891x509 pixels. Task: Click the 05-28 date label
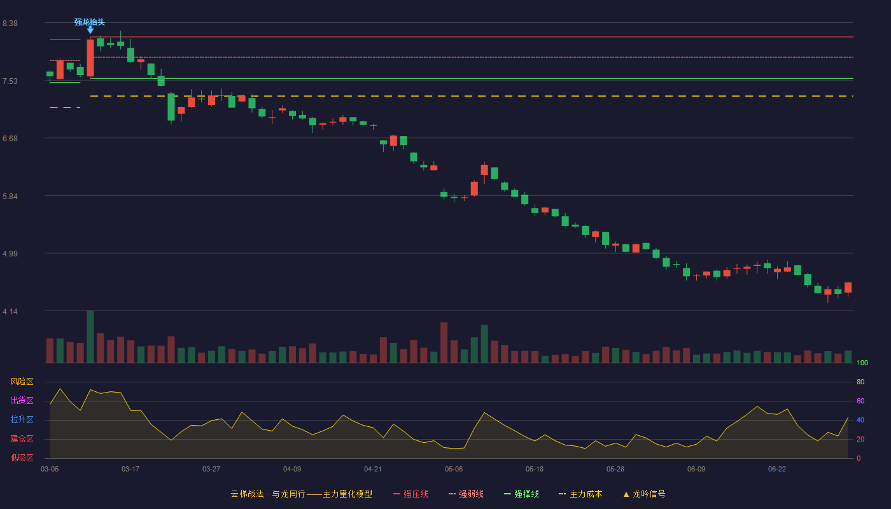click(x=615, y=469)
